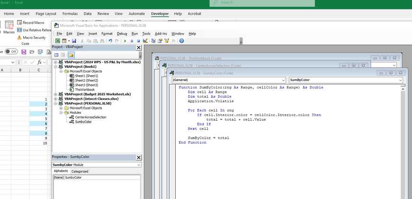Click the fx Insert Function icon
This screenshot has width=412, height=199.
pyautogui.click(x=39, y=62)
